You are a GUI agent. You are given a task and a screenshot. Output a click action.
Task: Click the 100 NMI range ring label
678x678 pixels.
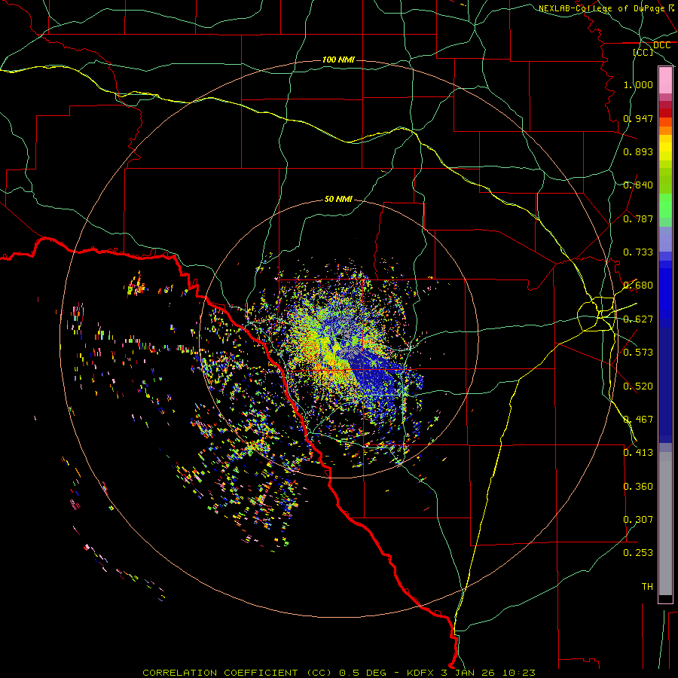tap(338, 60)
